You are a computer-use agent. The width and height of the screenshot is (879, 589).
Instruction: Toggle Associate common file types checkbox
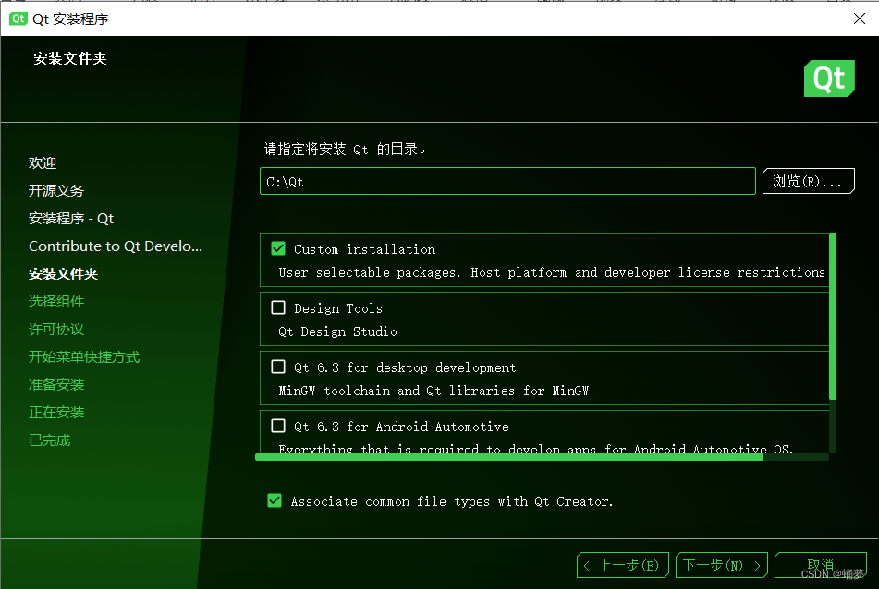point(275,500)
